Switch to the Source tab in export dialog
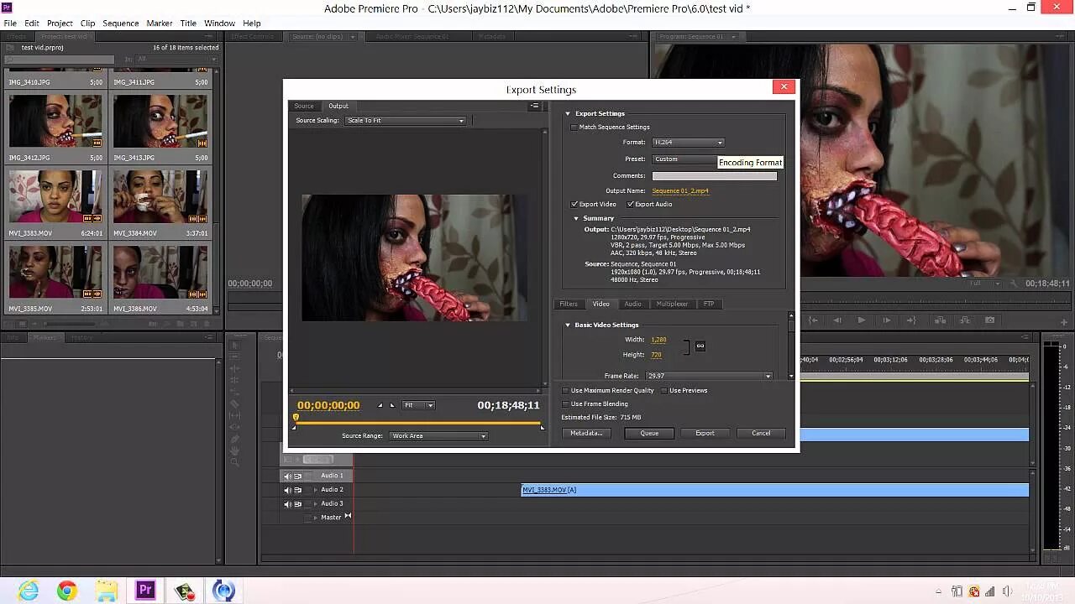 (304, 106)
